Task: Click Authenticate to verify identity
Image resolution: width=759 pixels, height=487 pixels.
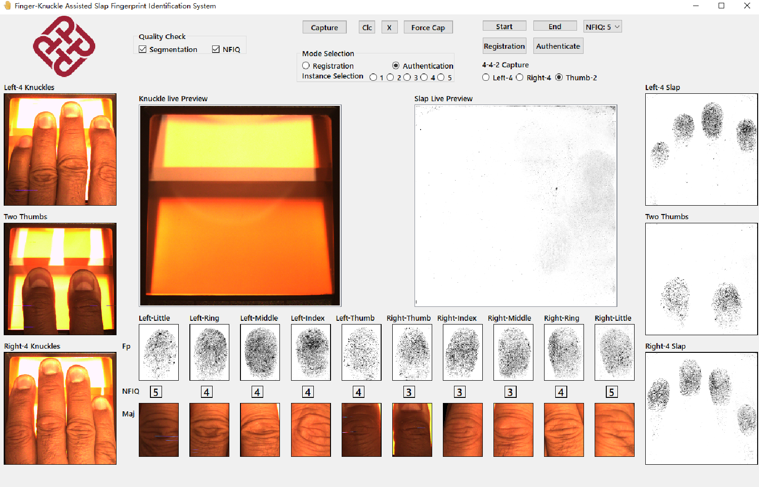Action: tap(558, 45)
